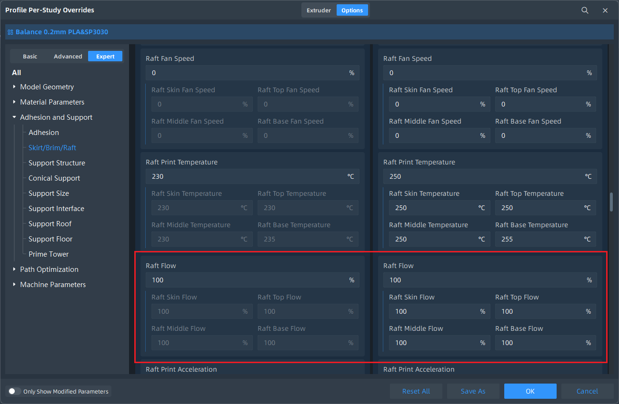
Task: Click the Cancel button
Action: (x=588, y=391)
